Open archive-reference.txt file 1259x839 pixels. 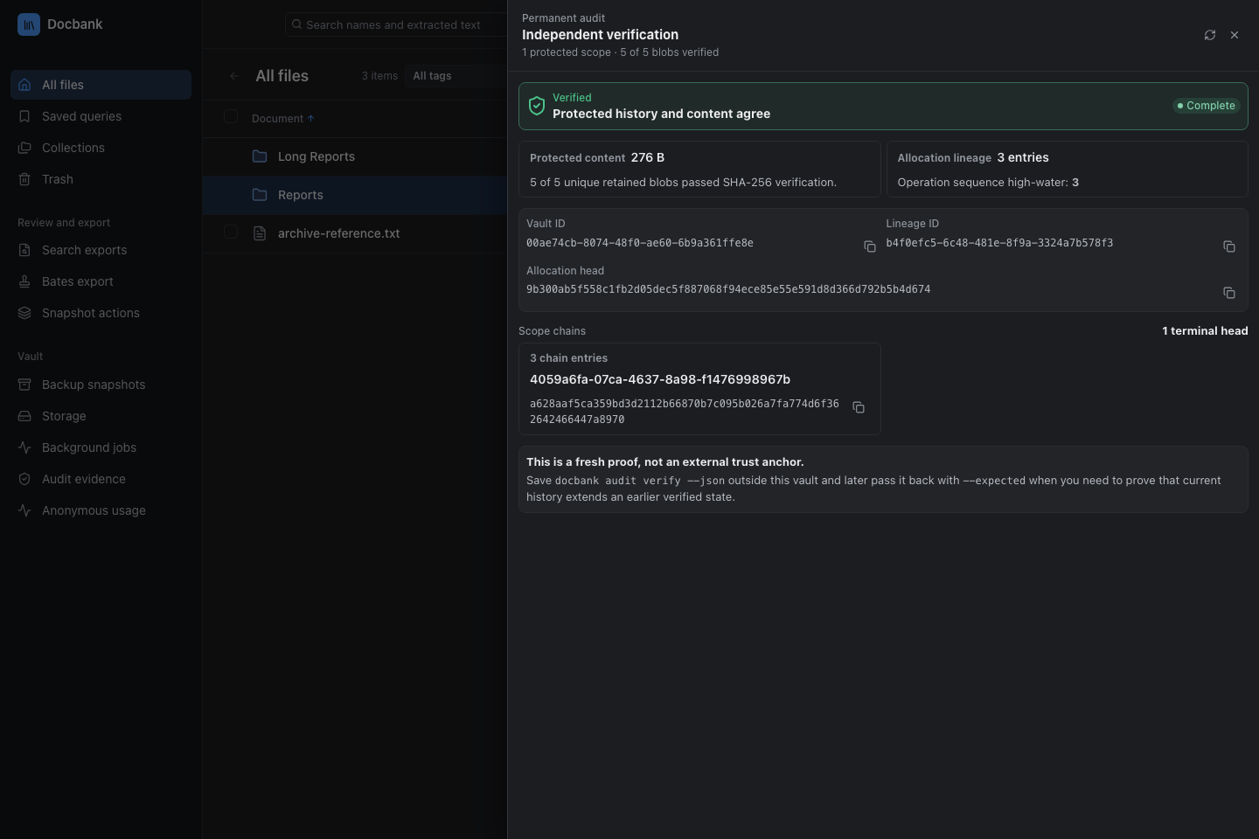tap(338, 233)
